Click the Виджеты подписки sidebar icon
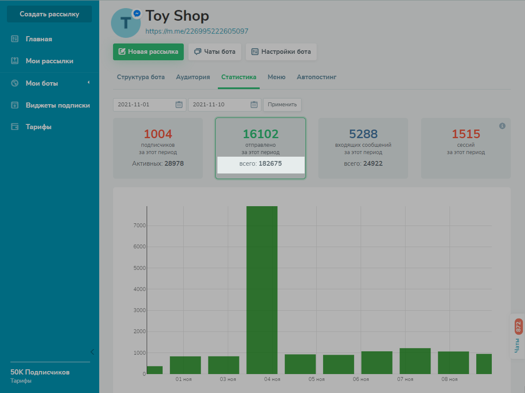 (15, 105)
